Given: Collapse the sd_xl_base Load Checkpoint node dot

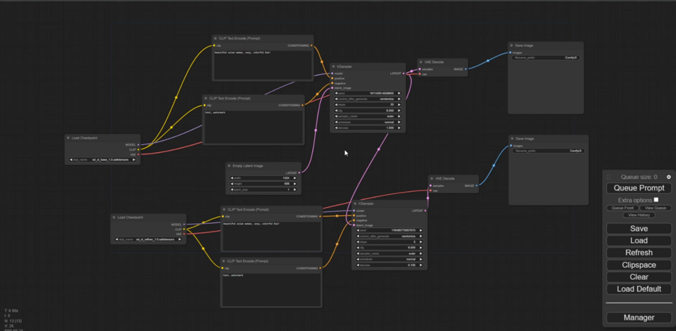Looking at the screenshot, I should point(69,138).
